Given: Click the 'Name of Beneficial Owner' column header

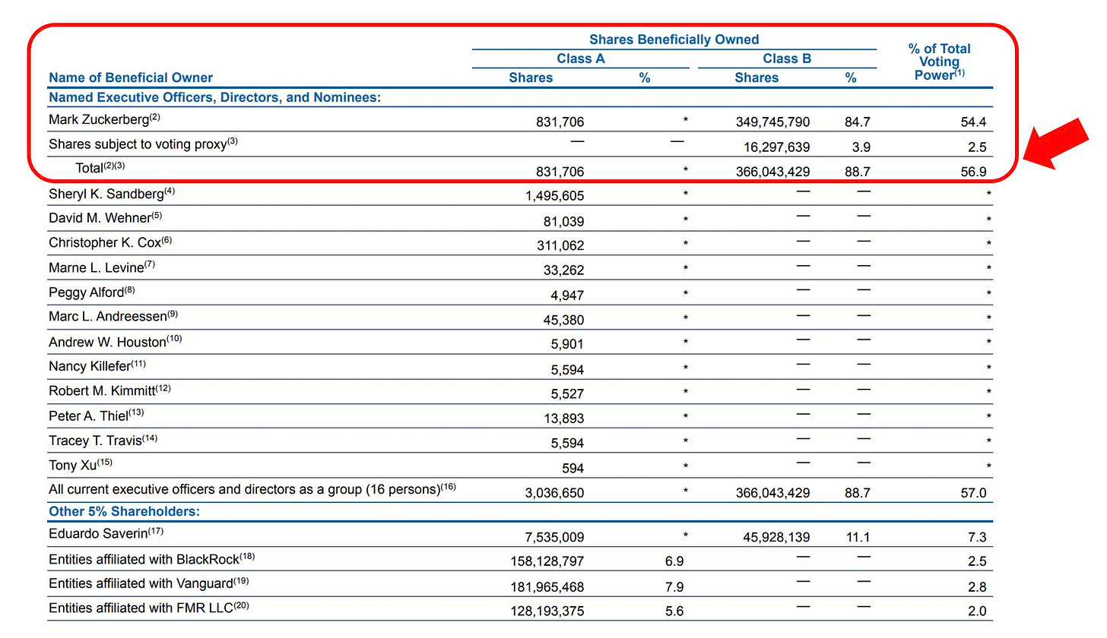Looking at the screenshot, I should tap(131, 77).
